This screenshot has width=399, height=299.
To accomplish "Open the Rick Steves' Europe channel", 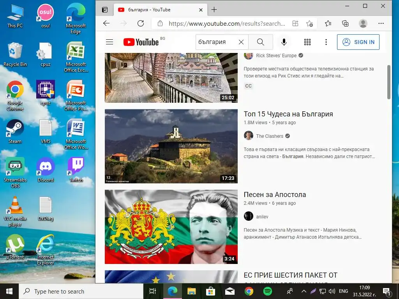I will click(x=276, y=56).
